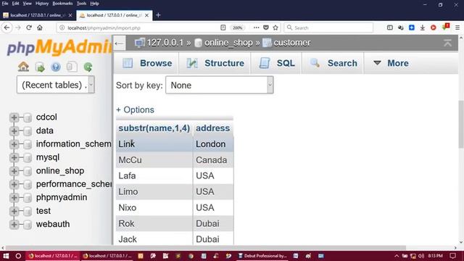
Task: Click the 200% zoom level indicator
Action: pyautogui.click(x=237, y=28)
